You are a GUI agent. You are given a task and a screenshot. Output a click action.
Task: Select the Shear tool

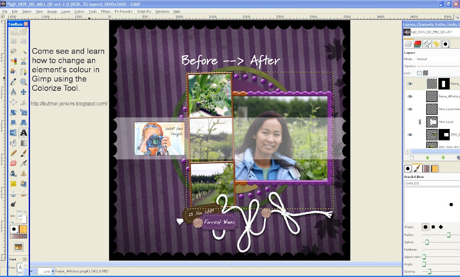(13, 122)
